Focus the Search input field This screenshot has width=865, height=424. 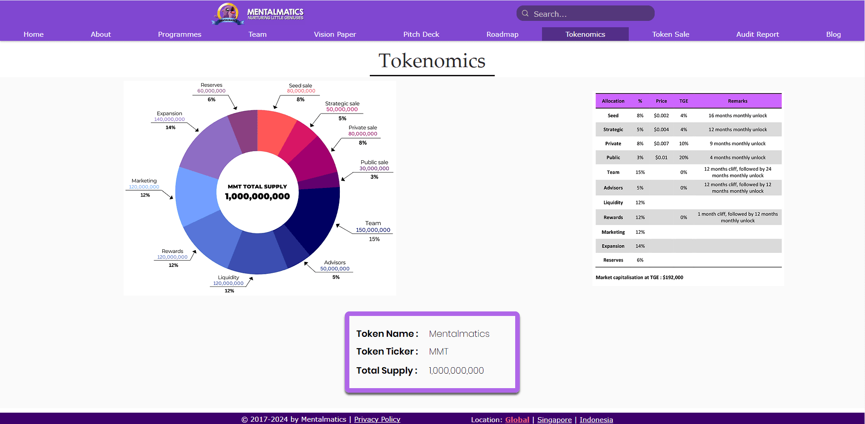click(586, 14)
